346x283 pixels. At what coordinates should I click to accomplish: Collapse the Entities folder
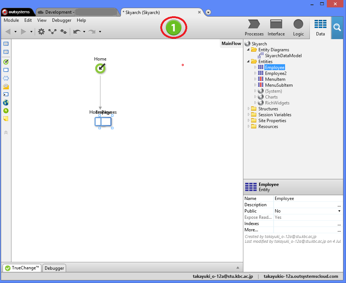[248, 61]
